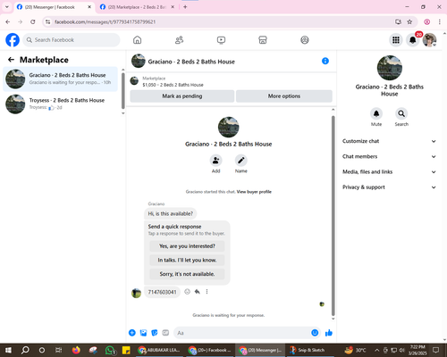The height and width of the screenshot is (357, 447).
Task: Click the Add people icon
Action: (215, 161)
